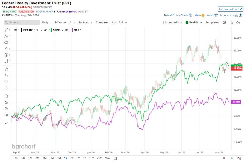The image size is (244, 163).
Task: Select the arrow marker tool
Action: [x=6, y=49]
